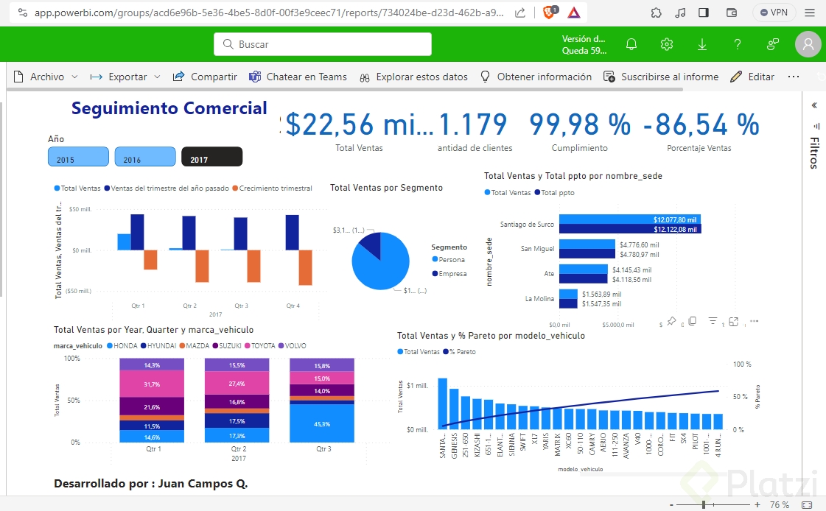Image resolution: width=826 pixels, height=511 pixels.
Task: Open the feedback icon in the header
Action: pyautogui.click(x=773, y=44)
